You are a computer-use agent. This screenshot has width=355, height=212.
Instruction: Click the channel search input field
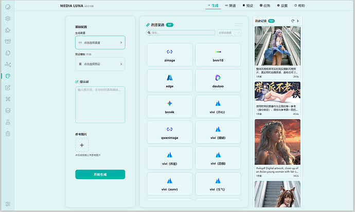click(x=180, y=33)
